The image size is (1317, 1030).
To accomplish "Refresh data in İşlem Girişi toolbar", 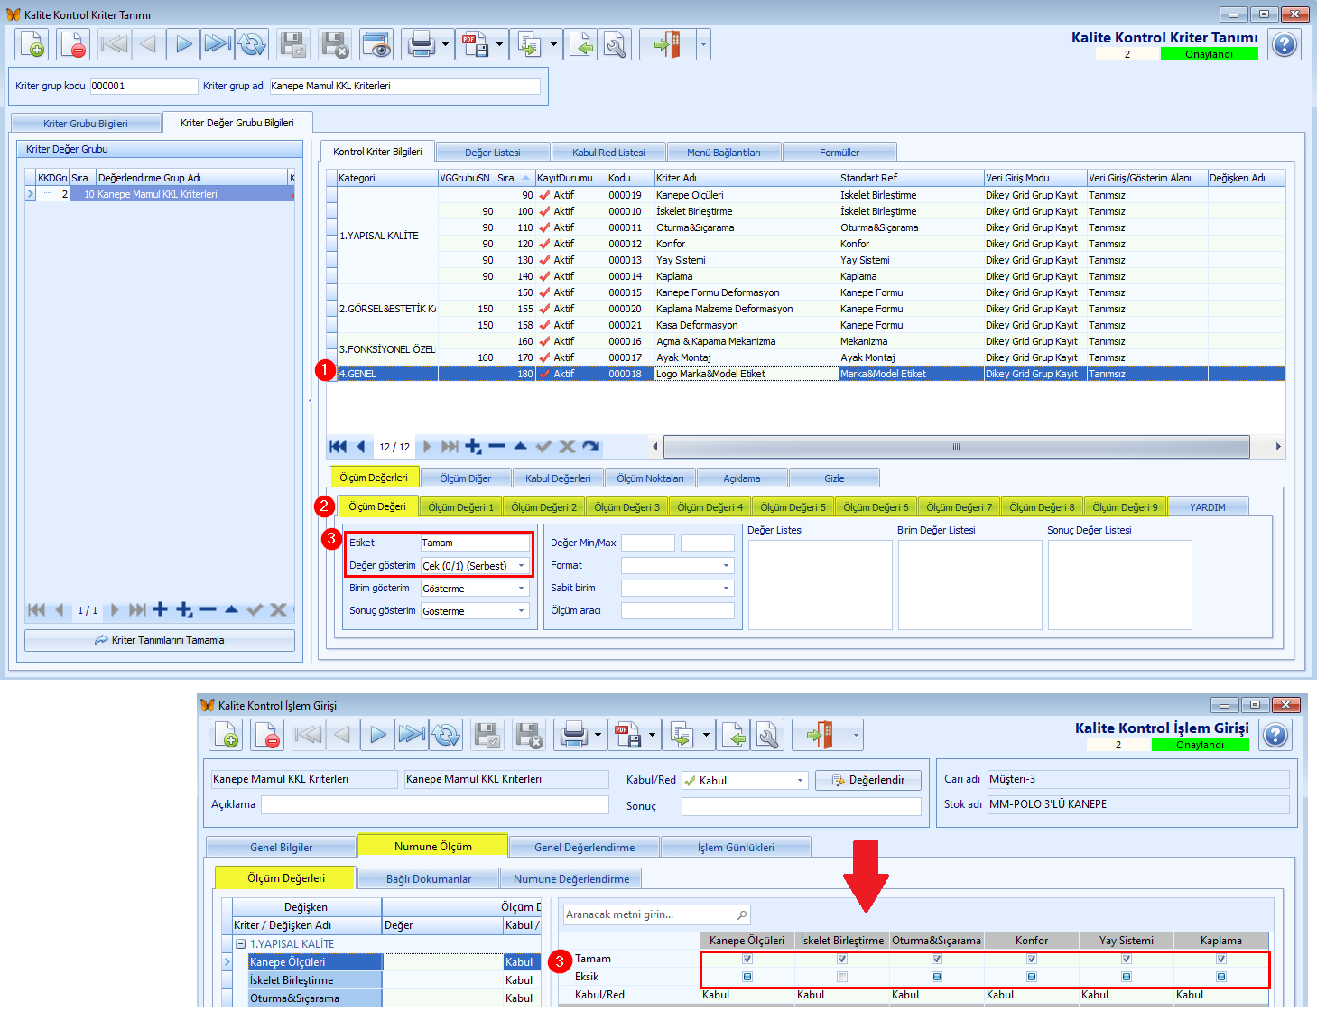I will [446, 736].
